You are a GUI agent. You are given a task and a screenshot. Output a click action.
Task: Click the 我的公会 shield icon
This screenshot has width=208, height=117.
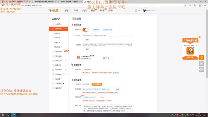click(53, 61)
